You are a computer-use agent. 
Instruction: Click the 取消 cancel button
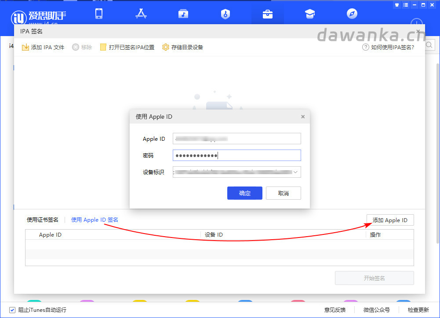click(284, 193)
